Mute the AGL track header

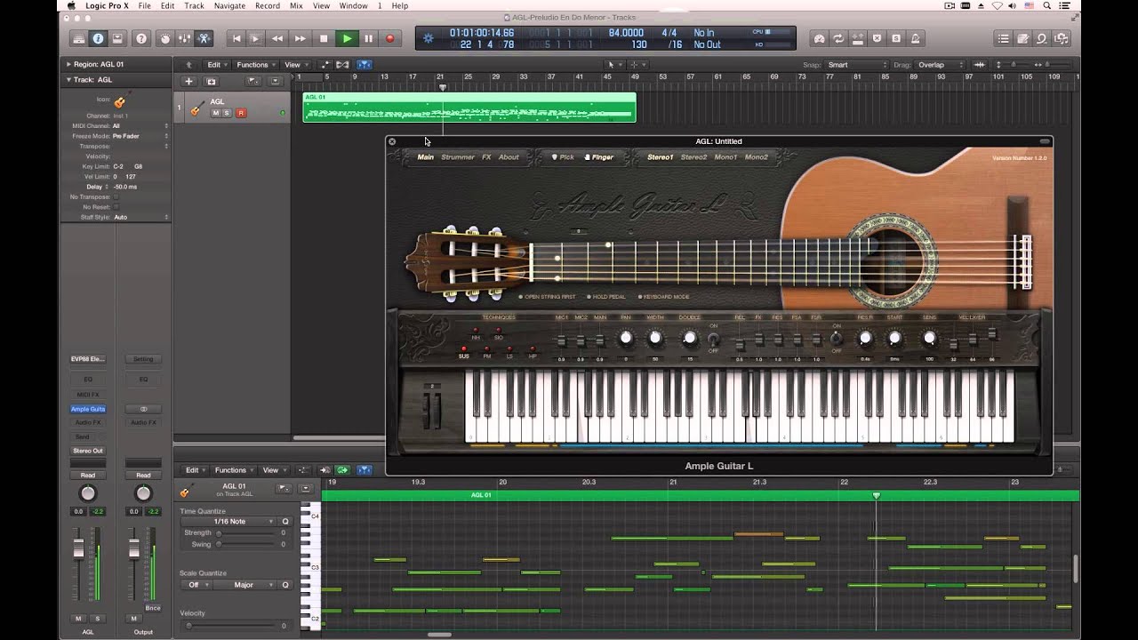(x=215, y=113)
